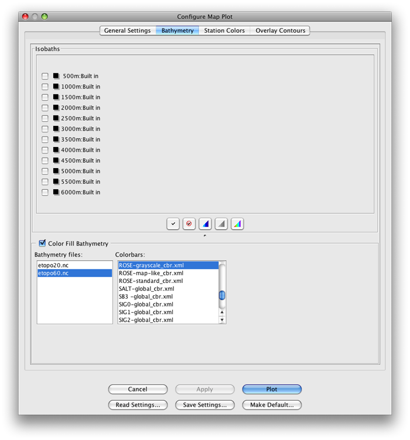410x440 pixels.
Task: Select etopo20.nc bathymetry file
Action: [x=74, y=265]
